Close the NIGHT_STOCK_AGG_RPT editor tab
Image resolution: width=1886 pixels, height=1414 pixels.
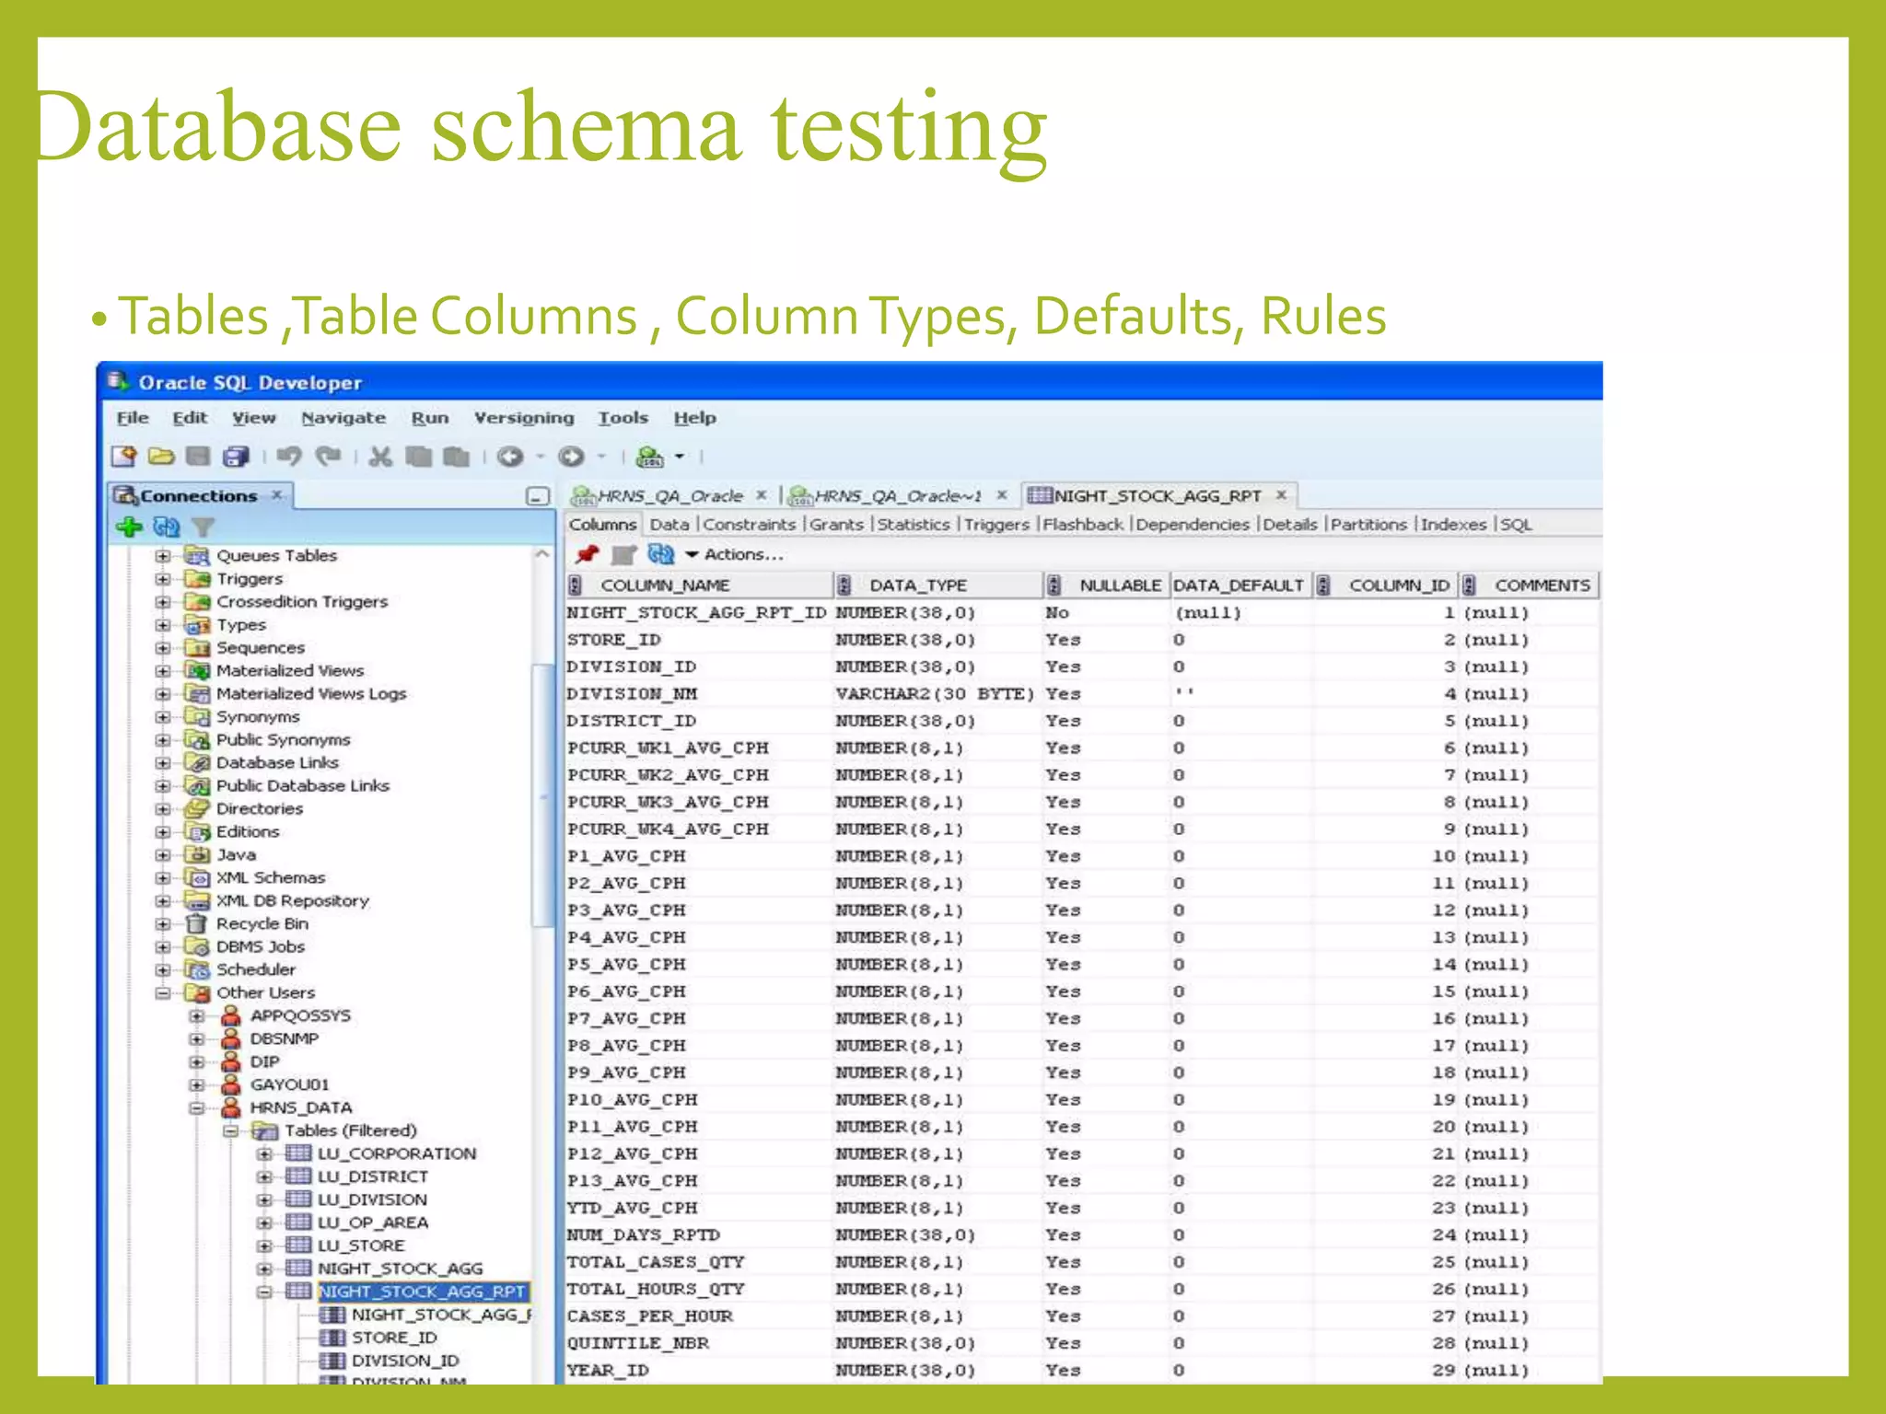(1281, 495)
